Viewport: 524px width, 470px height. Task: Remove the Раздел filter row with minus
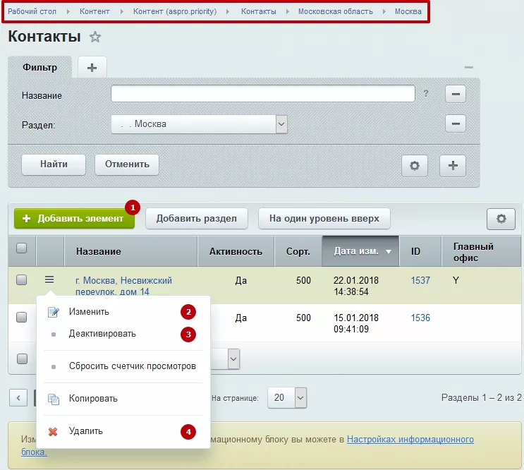pyautogui.click(x=456, y=123)
